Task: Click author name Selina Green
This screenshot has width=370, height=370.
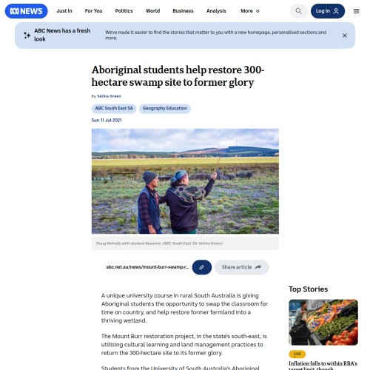Action: coord(109,96)
